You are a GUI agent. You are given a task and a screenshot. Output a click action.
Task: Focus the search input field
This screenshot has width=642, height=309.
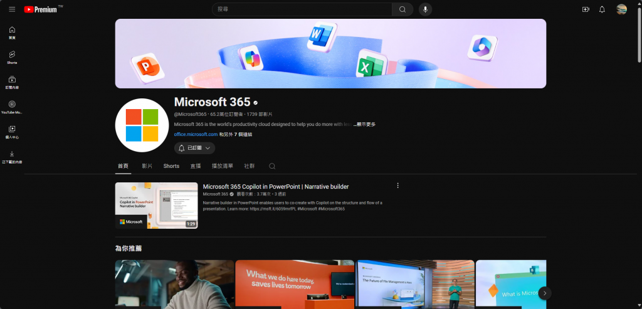tap(302, 9)
